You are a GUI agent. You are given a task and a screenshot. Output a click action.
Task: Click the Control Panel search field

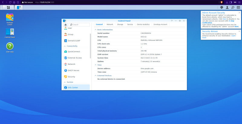(79, 25)
